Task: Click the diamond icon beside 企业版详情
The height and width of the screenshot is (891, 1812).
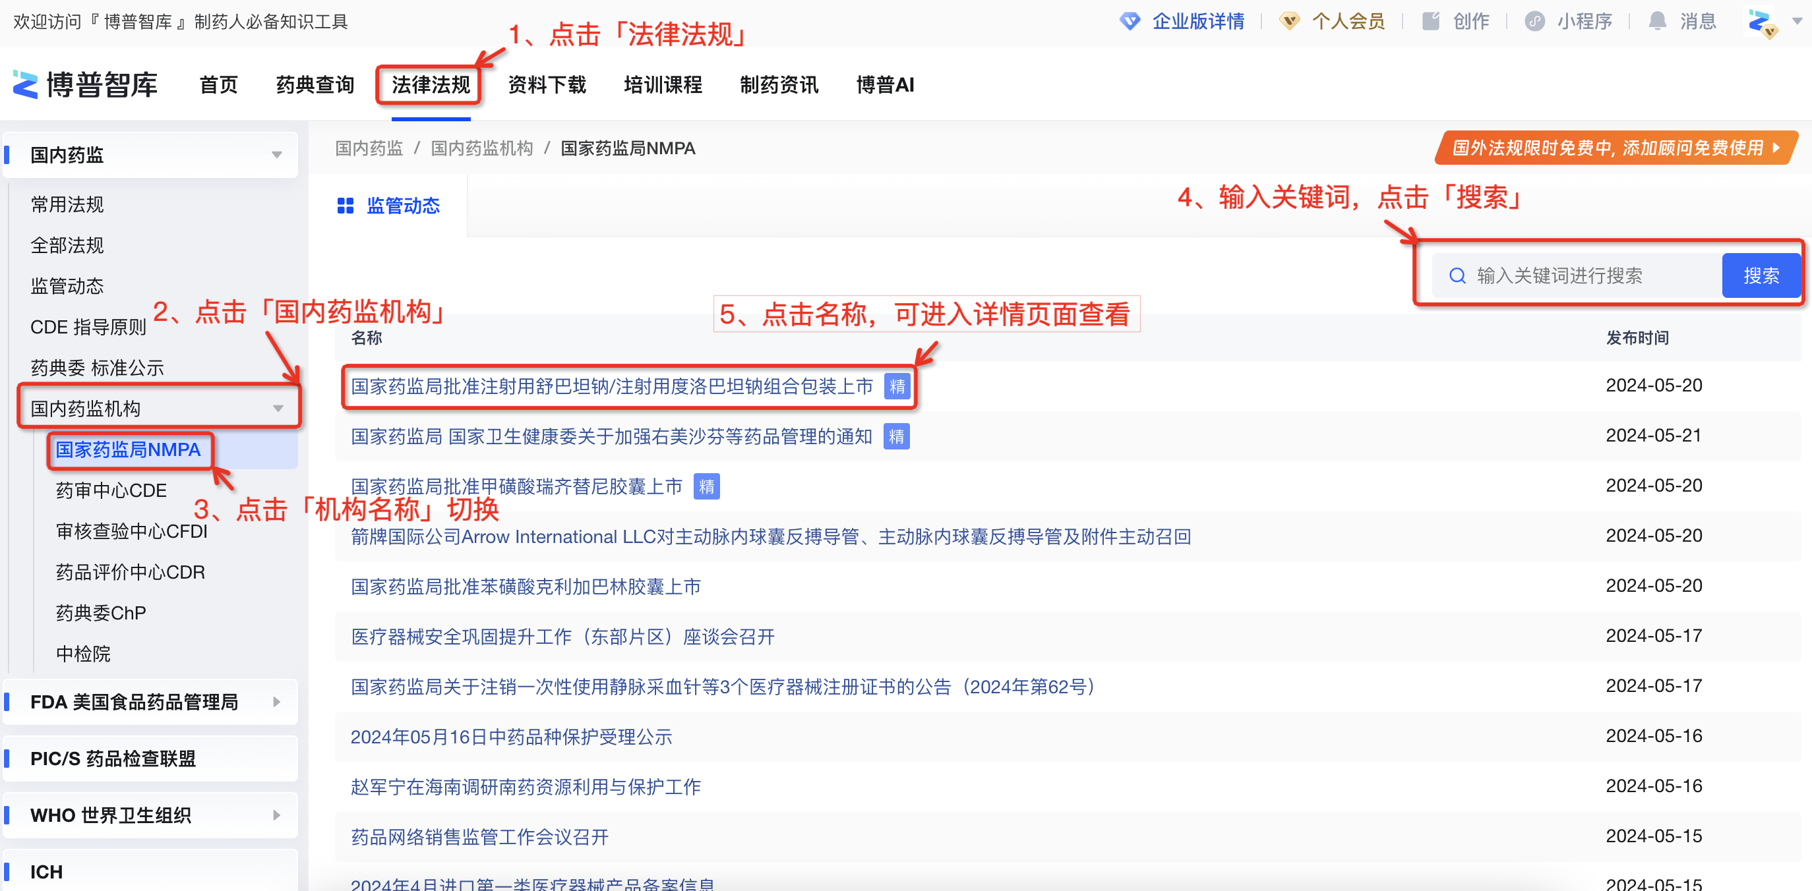Action: 1130,21
